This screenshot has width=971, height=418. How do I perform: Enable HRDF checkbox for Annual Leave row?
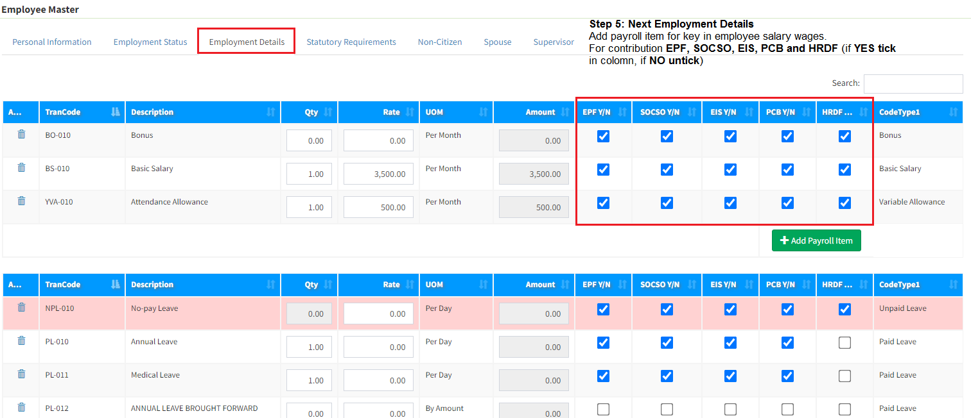844,343
